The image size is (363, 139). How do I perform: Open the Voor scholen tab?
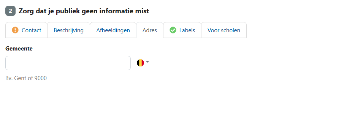pos(224,30)
